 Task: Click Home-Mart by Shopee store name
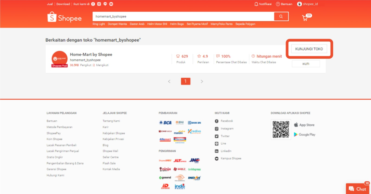[x=91, y=54]
